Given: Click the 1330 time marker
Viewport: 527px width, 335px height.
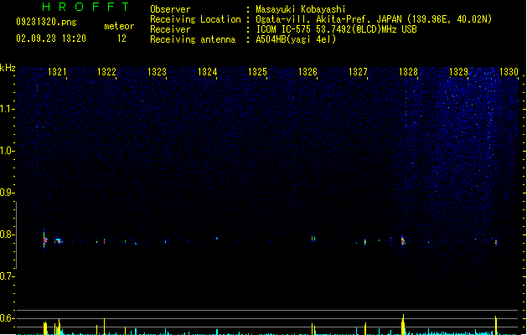Looking at the screenshot, I should tap(509, 72).
